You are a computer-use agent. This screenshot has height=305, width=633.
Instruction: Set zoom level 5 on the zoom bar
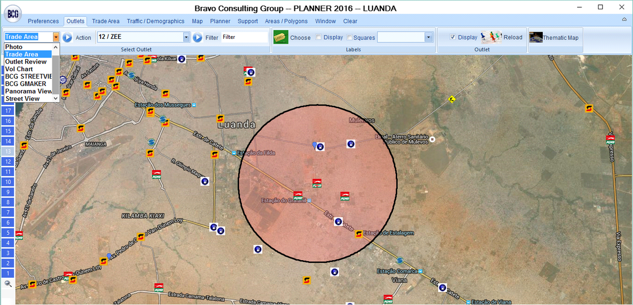click(x=8, y=232)
